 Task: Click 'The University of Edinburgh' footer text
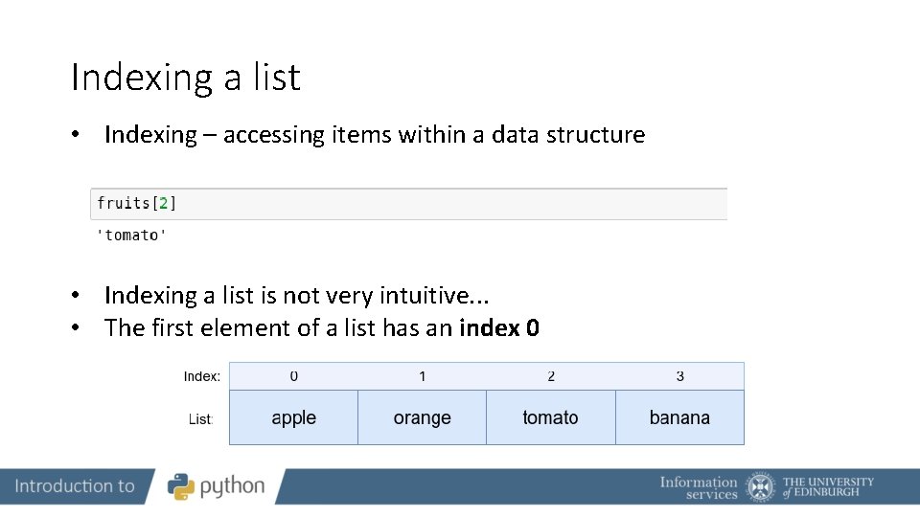coord(828,487)
